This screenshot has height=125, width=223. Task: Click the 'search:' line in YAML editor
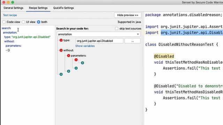coord(6,28)
